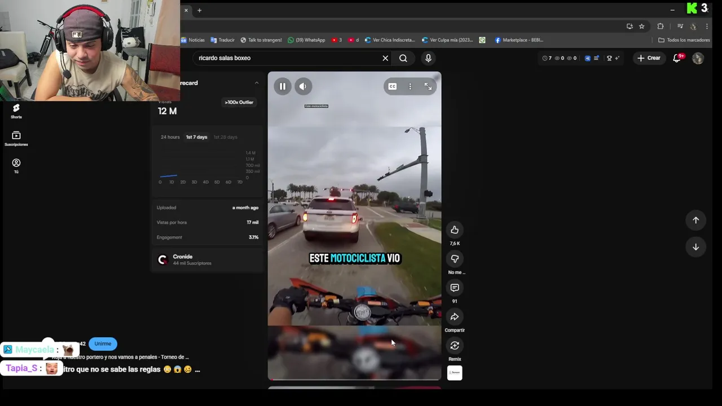The image size is (722, 406).
Task: Start voice search with the microphone icon
Action: coord(428,58)
